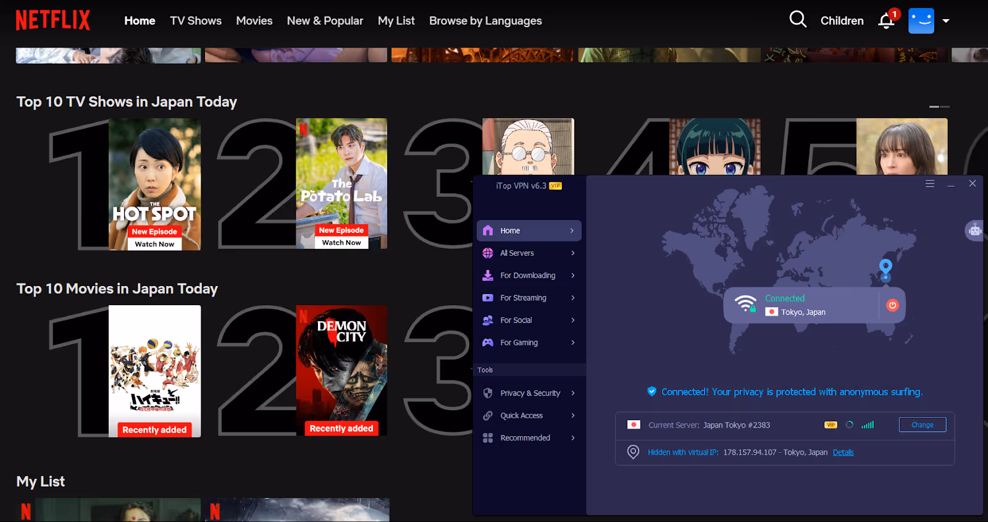Image resolution: width=988 pixels, height=522 pixels.
Task: Open Demon City movie poster
Action: point(341,371)
